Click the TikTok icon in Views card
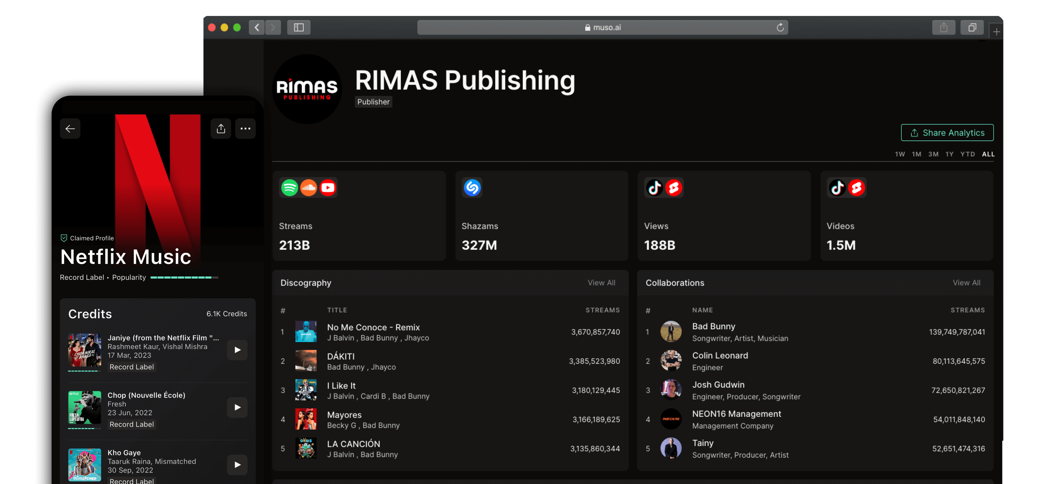This screenshot has height=484, width=1043. click(655, 188)
